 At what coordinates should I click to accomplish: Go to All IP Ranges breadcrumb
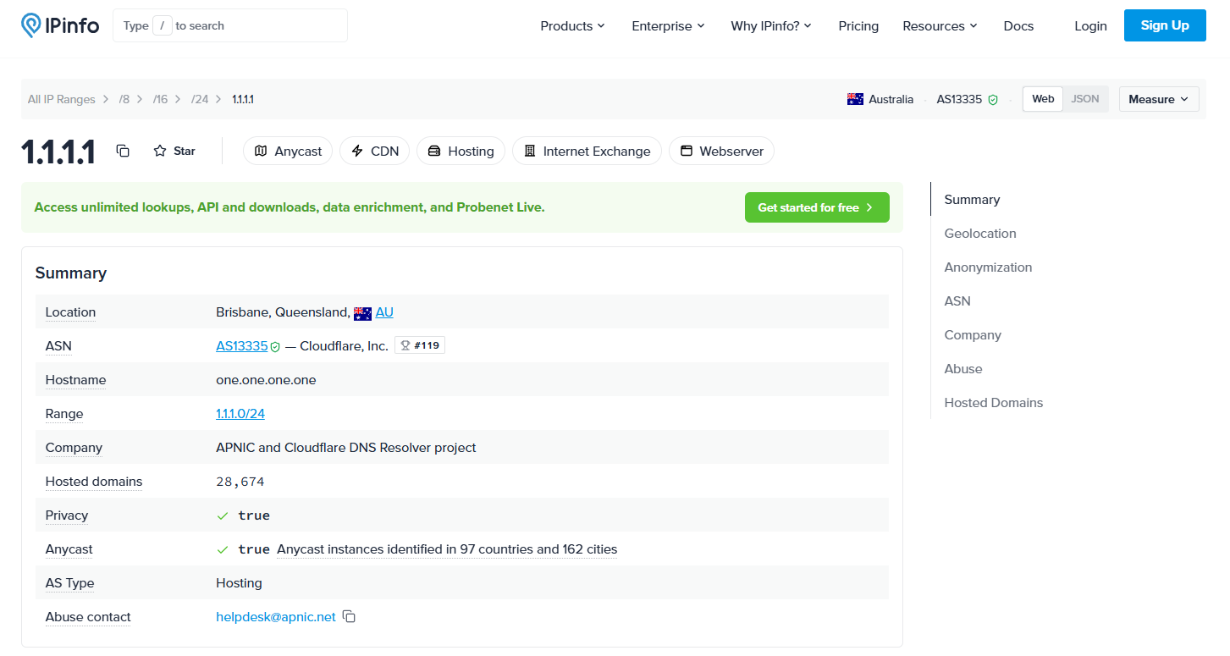click(62, 99)
